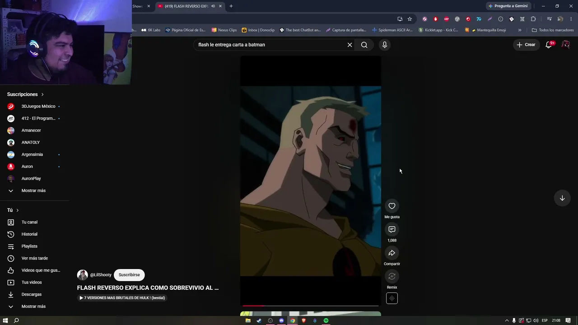
Task: Expand the Tú section with bottom Mostrar más
Action: point(34,306)
